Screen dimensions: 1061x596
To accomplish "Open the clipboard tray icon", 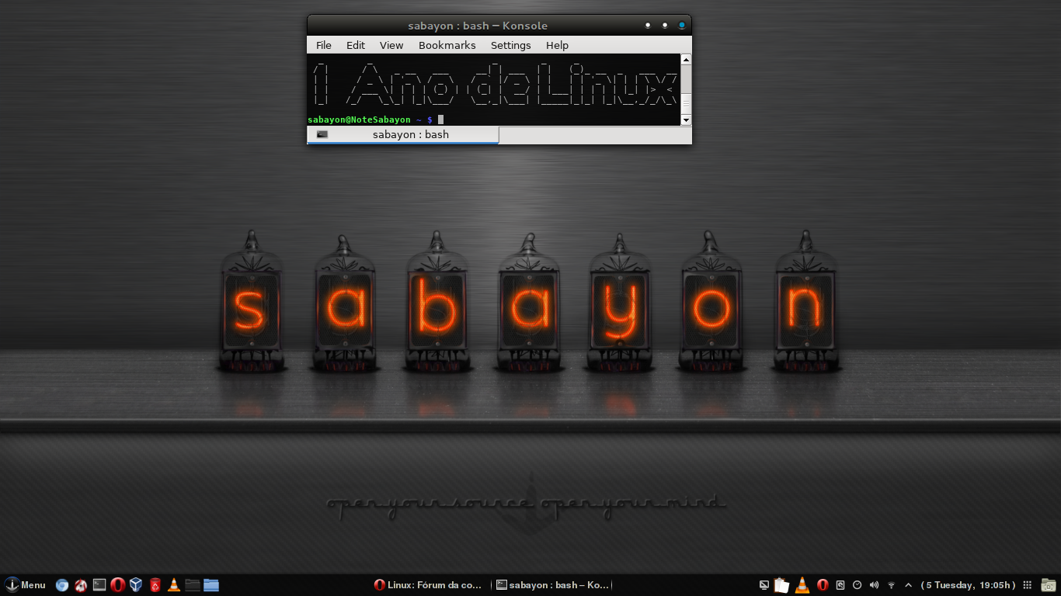I will point(782,585).
